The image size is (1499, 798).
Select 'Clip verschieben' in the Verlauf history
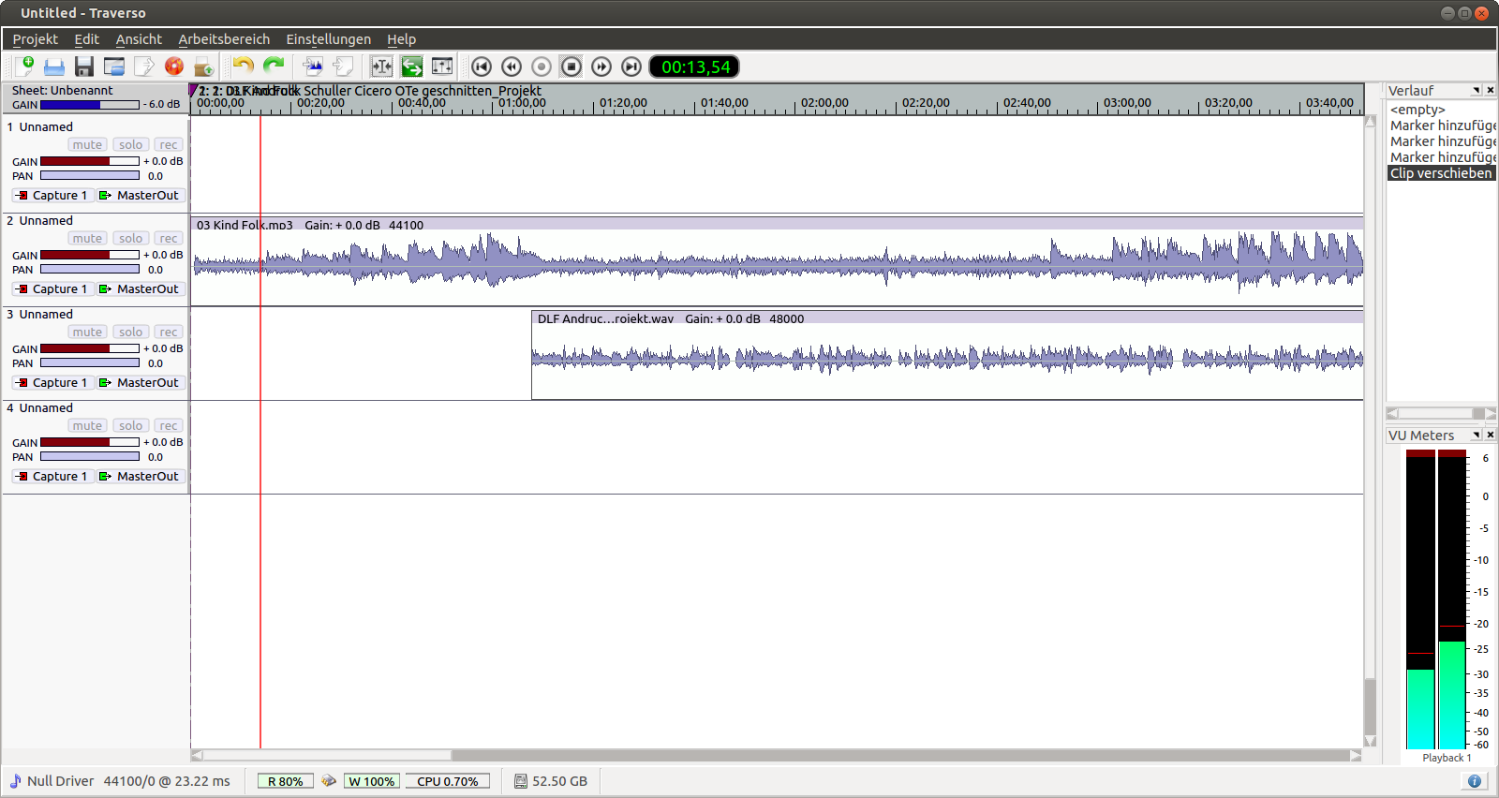point(1440,173)
